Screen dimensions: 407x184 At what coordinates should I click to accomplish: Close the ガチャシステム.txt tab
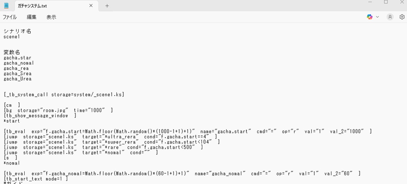pos(91,6)
